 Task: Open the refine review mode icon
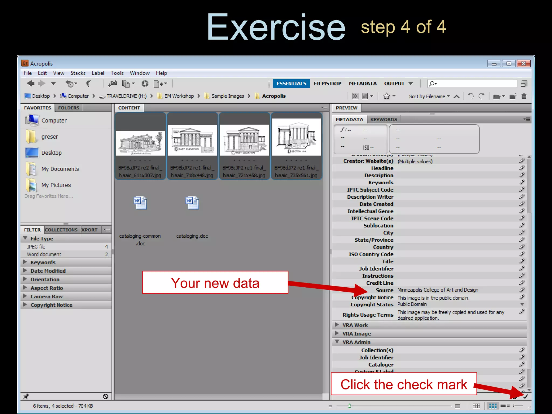(128, 84)
